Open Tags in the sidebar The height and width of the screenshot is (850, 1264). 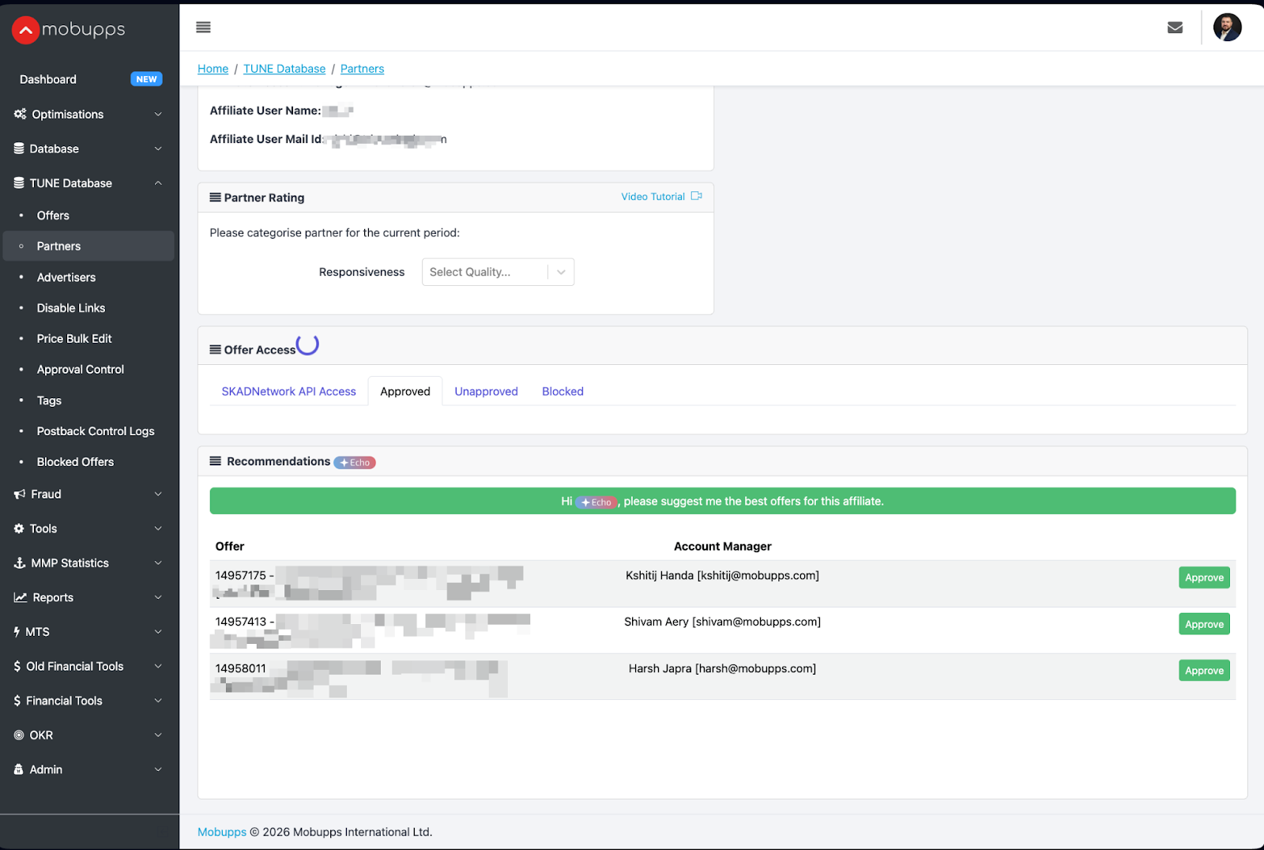pos(49,401)
